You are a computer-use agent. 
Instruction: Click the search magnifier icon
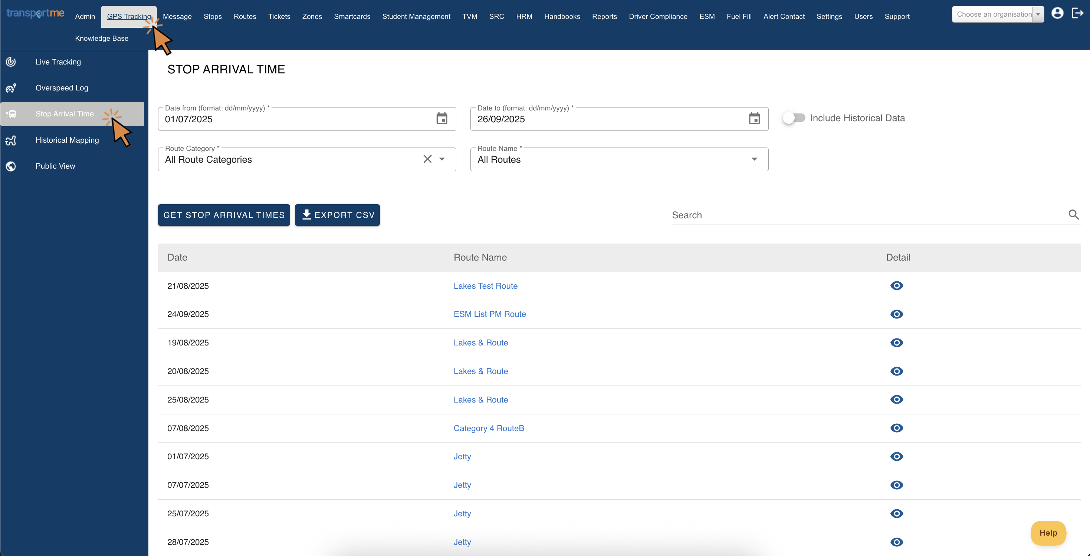tap(1074, 214)
